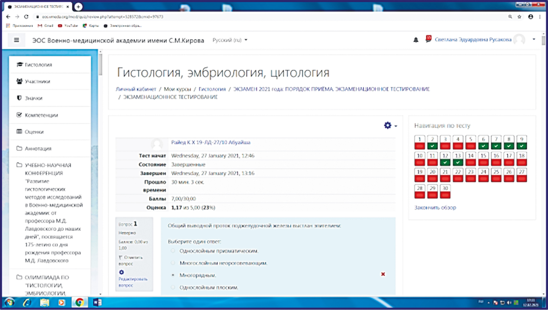Bookmark page with the star icon
Viewport: 548px width, 310px height.
[519, 17]
